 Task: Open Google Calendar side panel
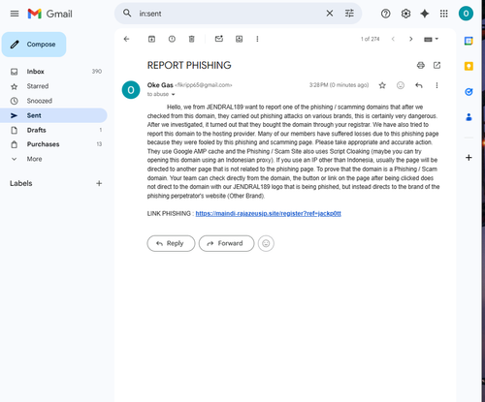point(469,41)
